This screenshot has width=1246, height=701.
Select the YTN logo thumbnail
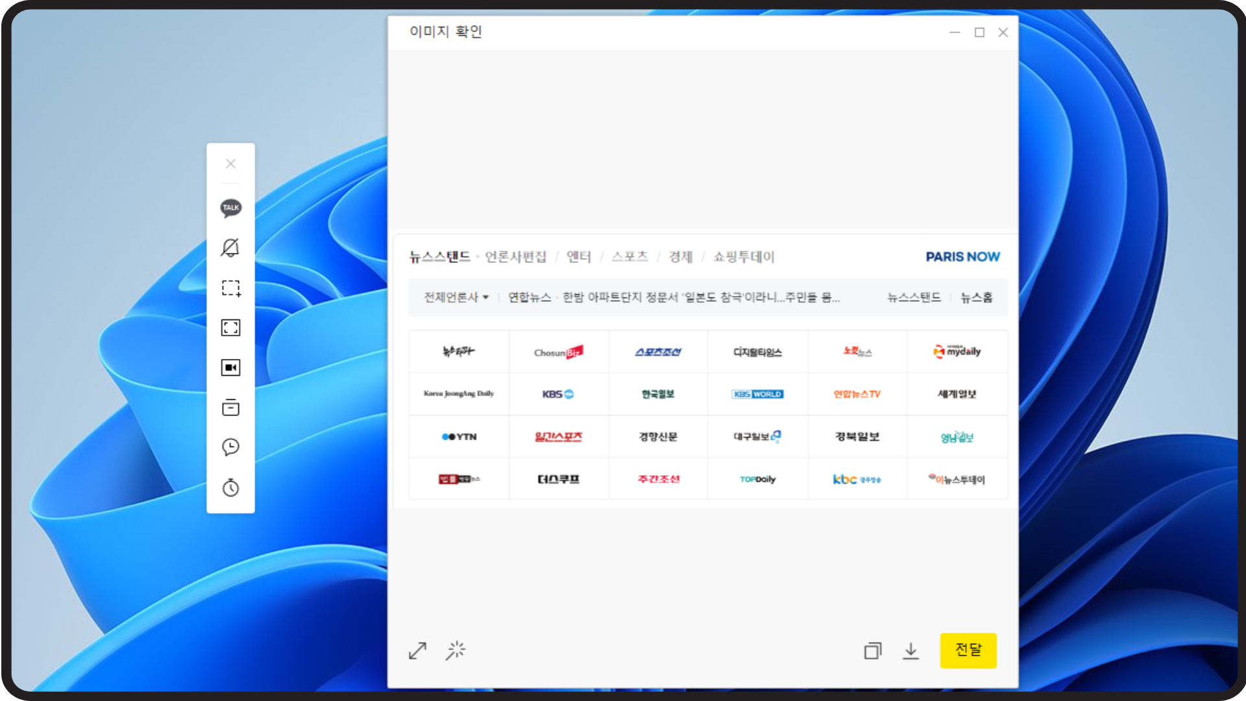[459, 437]
